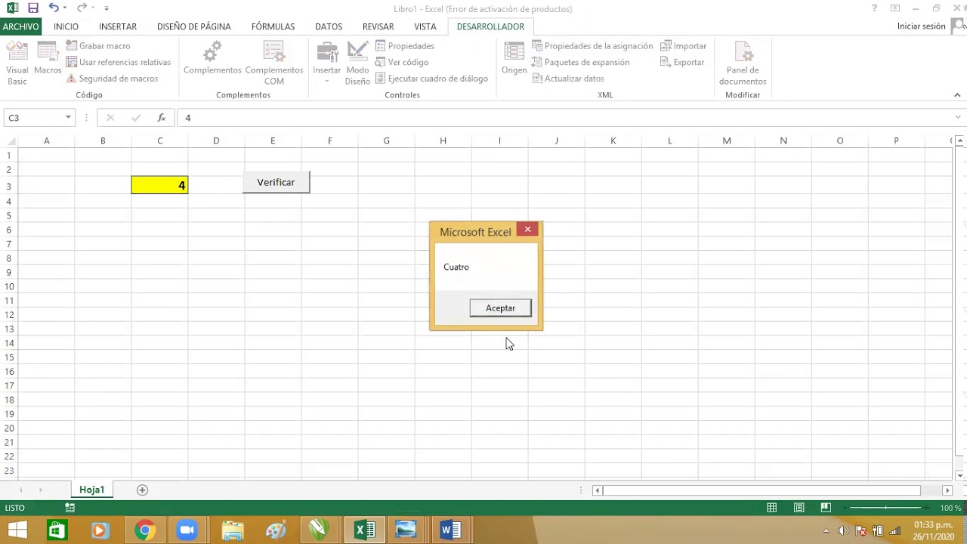The image size is (967, 544).
Task: Save workbook from Quick Access Toolbar
Action: 33,8
